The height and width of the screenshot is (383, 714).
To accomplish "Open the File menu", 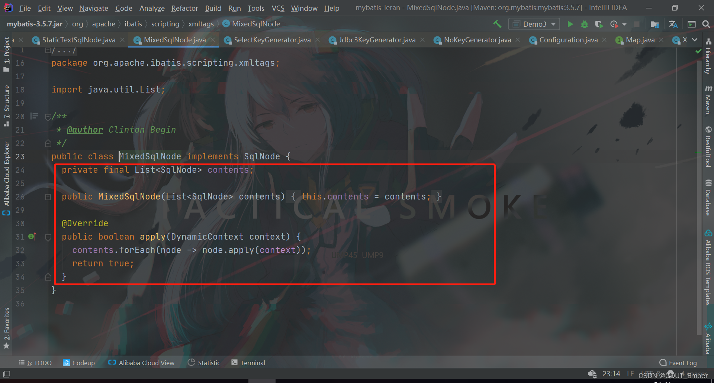I will click(x=25, y=8).
